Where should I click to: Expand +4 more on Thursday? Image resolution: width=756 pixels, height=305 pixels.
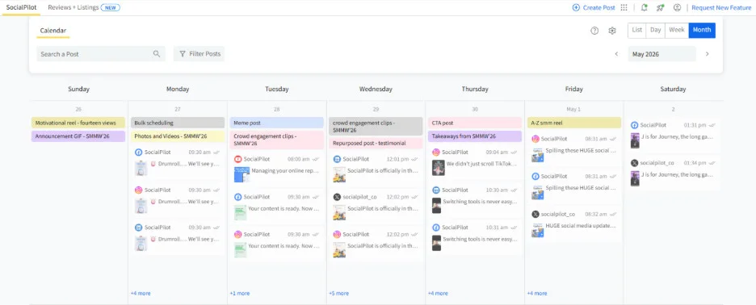pyautogui.click(x=438, y=293)
